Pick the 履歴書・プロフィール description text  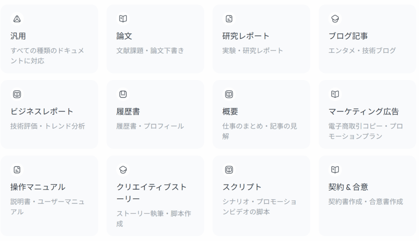[x=150, y=126]
